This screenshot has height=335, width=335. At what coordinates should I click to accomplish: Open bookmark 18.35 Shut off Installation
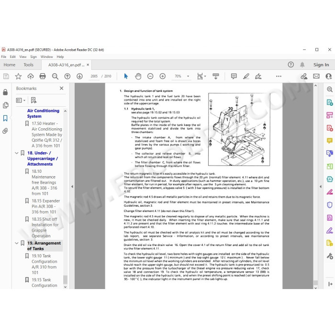tap(45, 227)
